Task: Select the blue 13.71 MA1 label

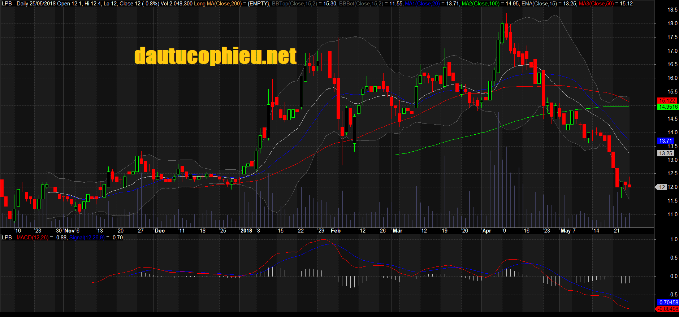Action: click(665, 141)
